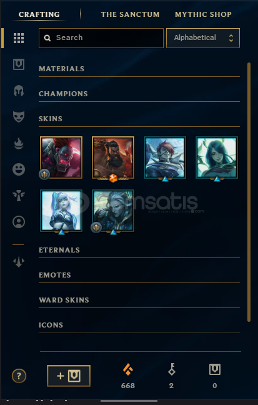Filter by skins mask icon

[19, 117]
